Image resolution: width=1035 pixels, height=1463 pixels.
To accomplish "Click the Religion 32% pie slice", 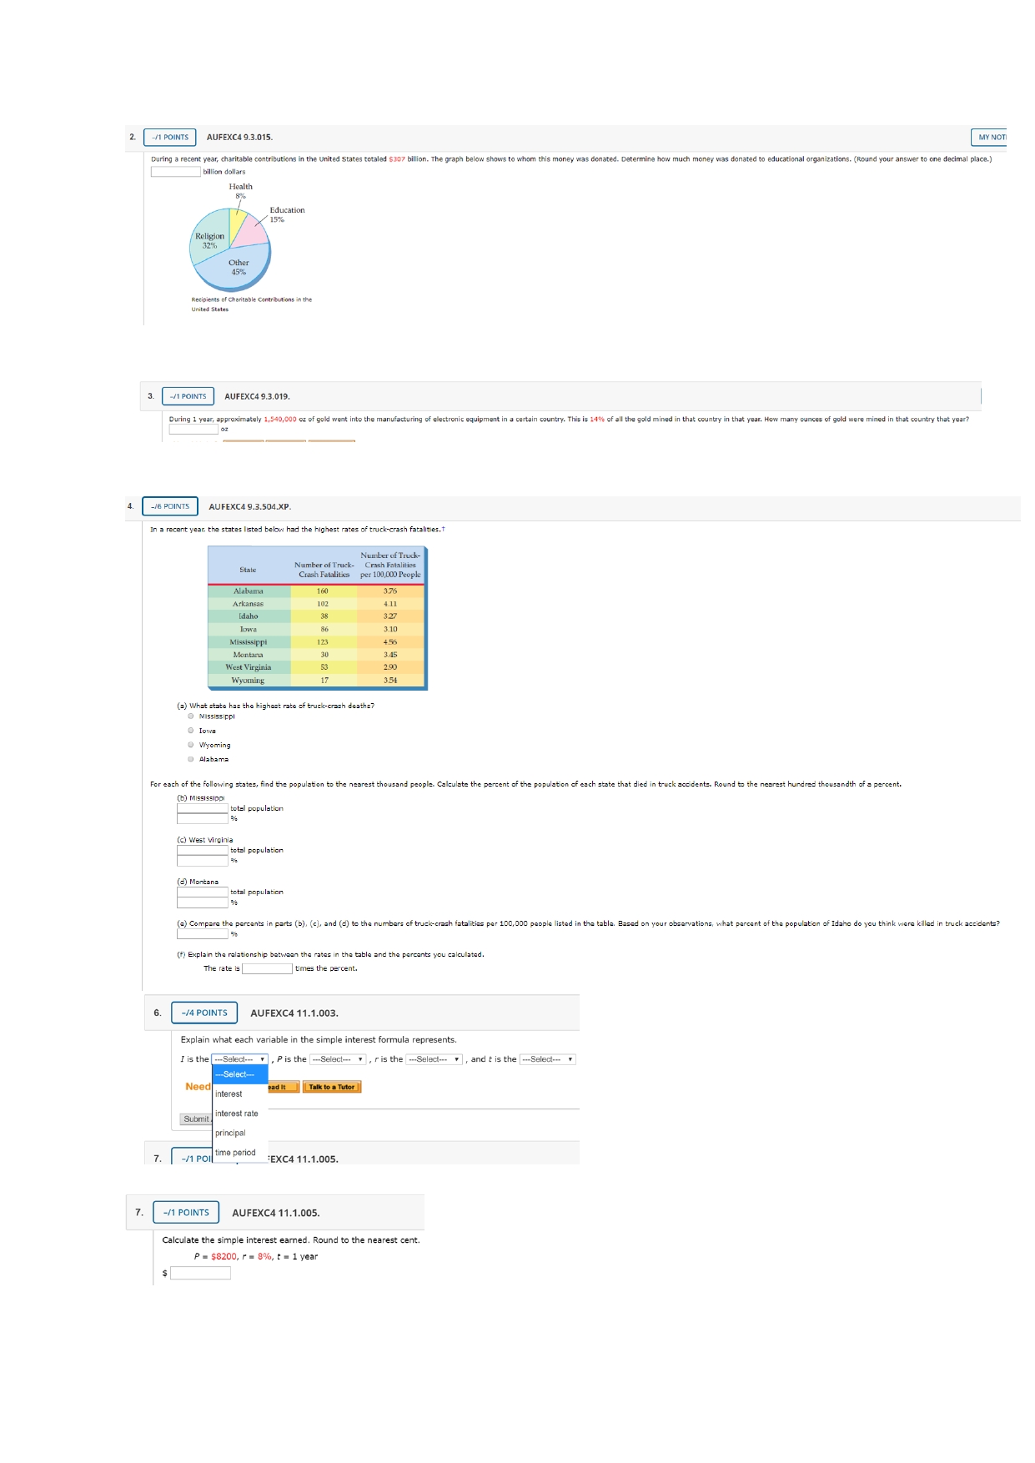I will pyautogui.click(x=209, y=239).
